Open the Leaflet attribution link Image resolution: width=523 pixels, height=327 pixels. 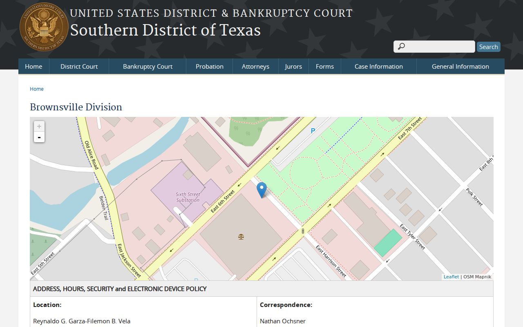click(451, 277)
